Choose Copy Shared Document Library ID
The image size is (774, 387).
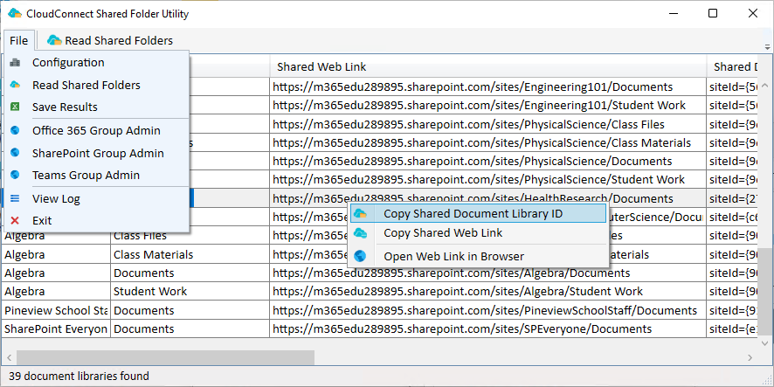pyautogui.click(x=473, y=214)
